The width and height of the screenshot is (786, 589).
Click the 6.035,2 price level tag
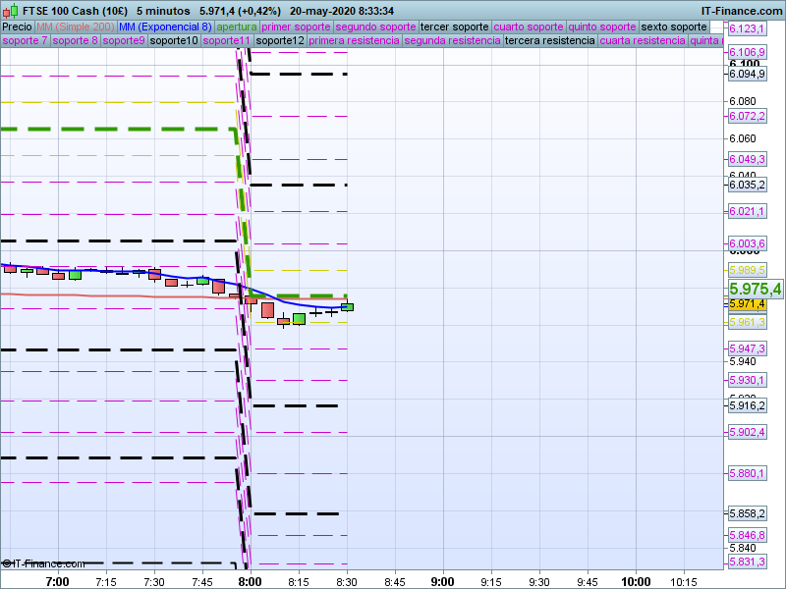coord(748,185)
